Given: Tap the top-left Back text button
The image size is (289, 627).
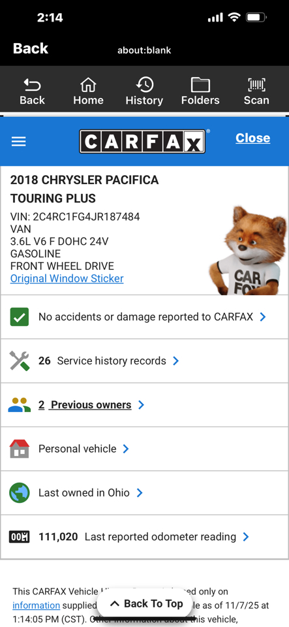Looking at the screenshot, I should pyautogui.click(x=31, y=48).
